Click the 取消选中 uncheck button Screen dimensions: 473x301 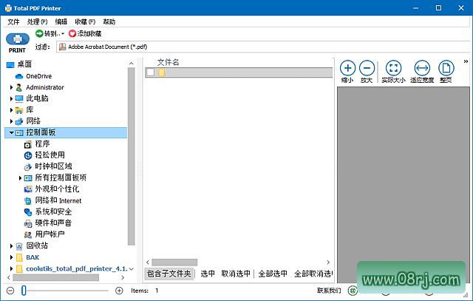pos(236,274)
